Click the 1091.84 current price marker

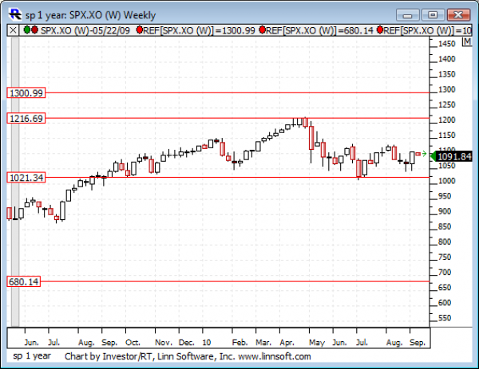click(452, 157)
